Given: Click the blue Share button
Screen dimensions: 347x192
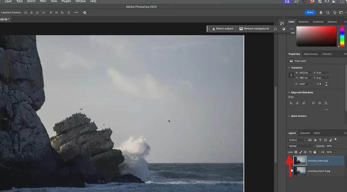Looking at the screenshot, I should (x=310, y=13).
